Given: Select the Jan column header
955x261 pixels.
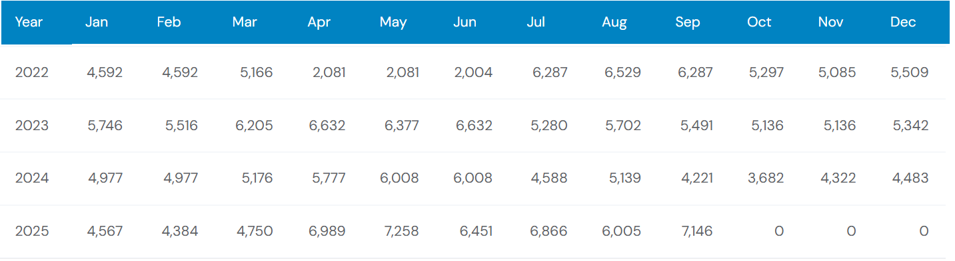Looking at the screenshot, I should 97,22.
